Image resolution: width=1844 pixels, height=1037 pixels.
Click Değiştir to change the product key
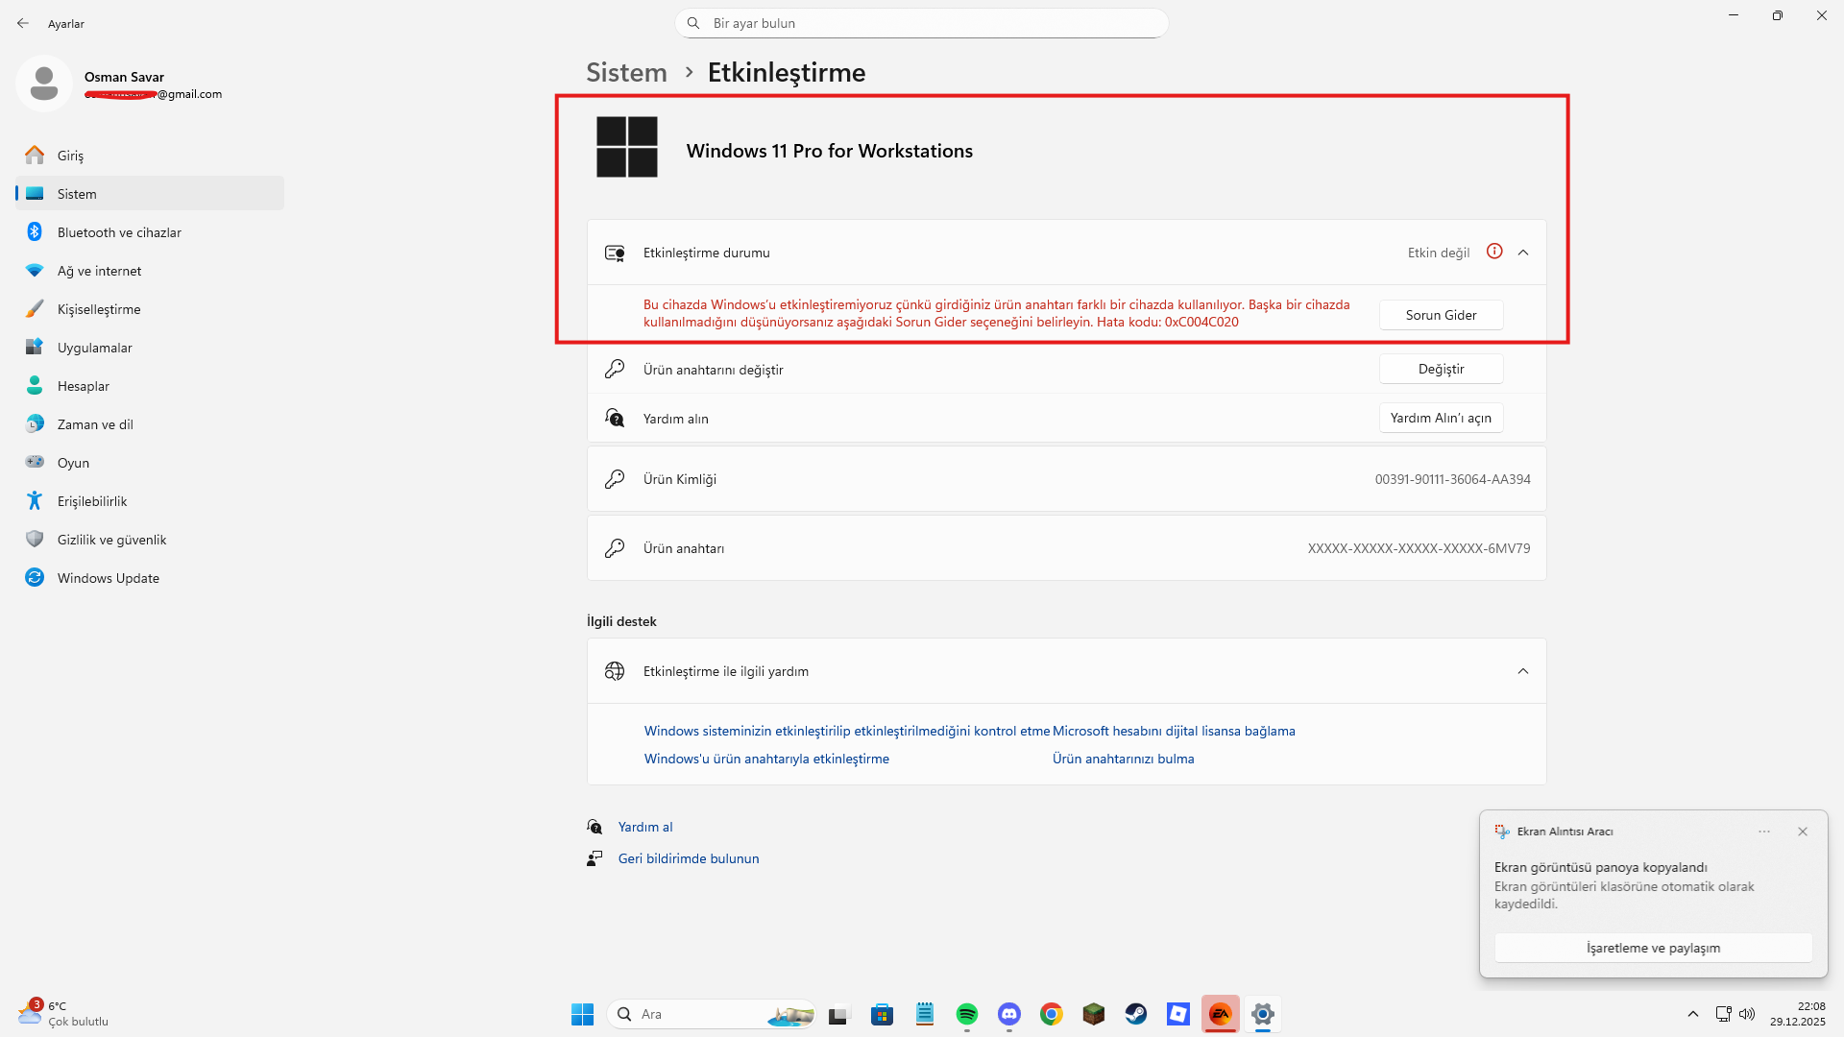(1441, 369)
